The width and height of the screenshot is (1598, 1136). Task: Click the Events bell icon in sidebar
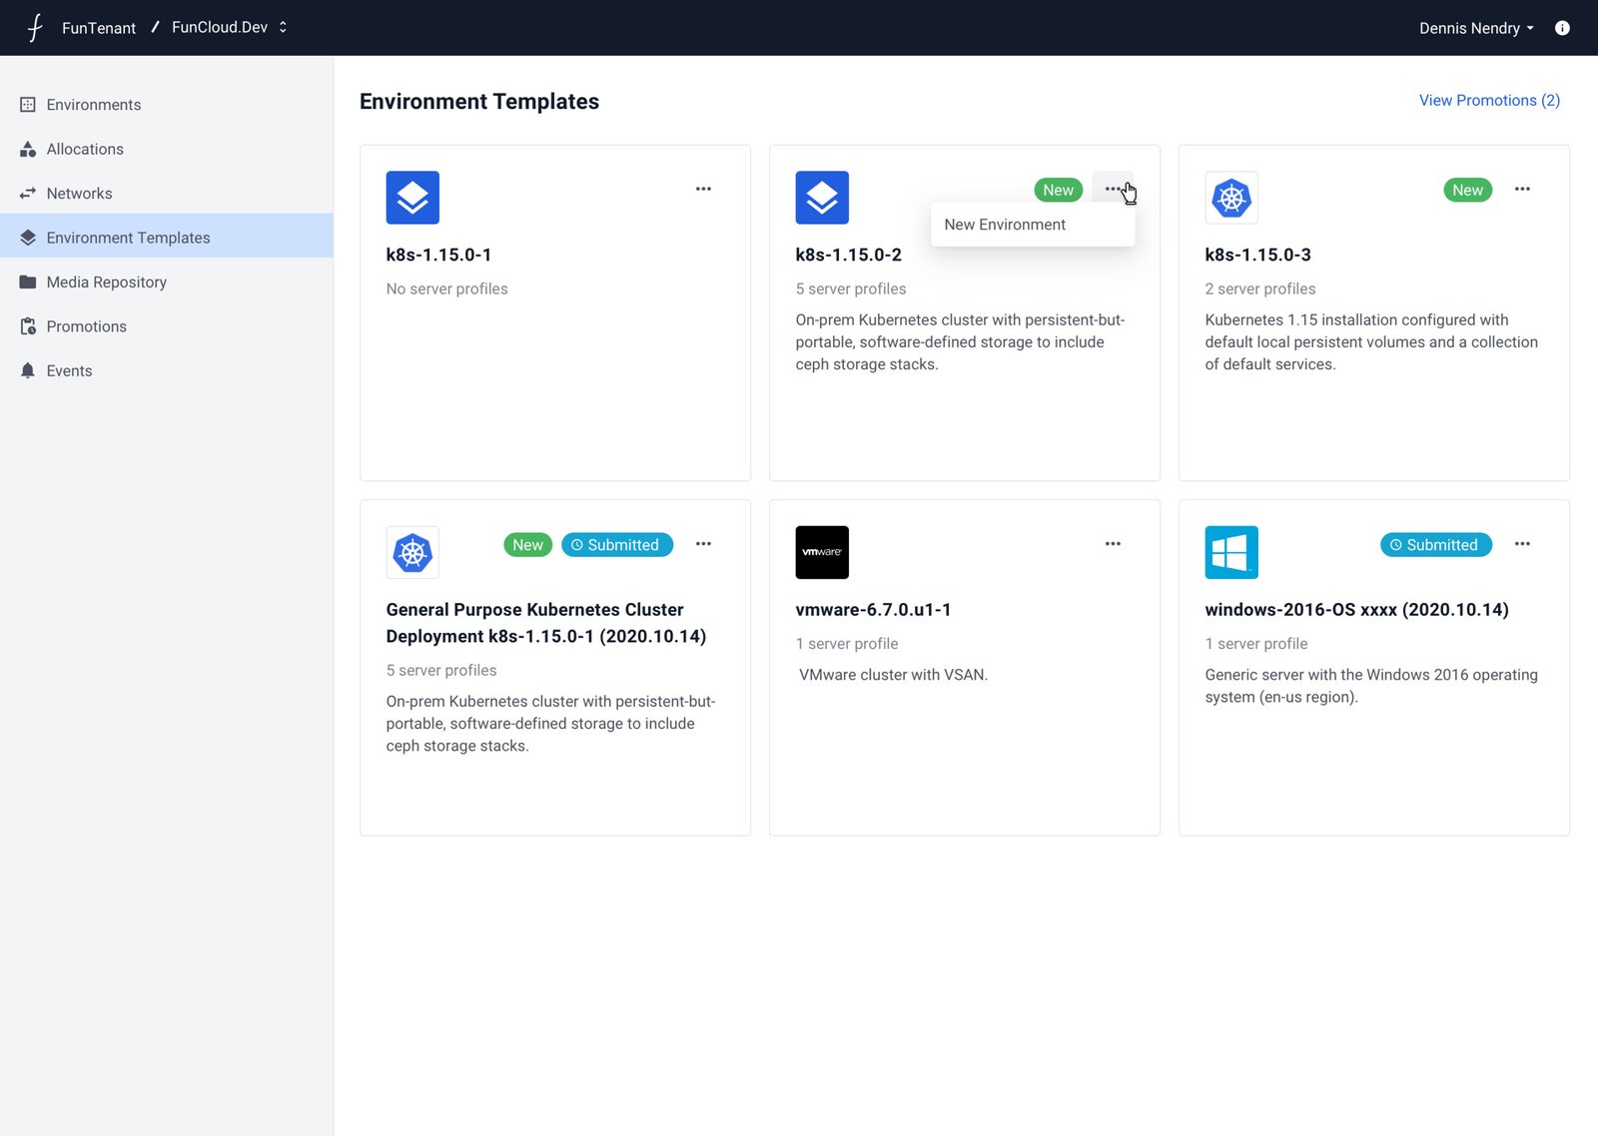coord(28,370)
